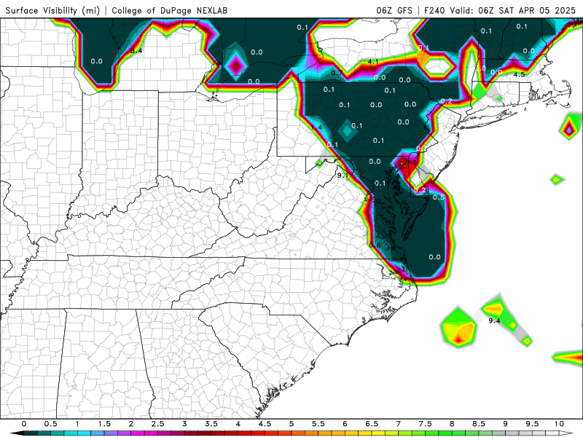Click the '4.1' visibility value on the map
The image size is (583, 437).
[373, 62]
